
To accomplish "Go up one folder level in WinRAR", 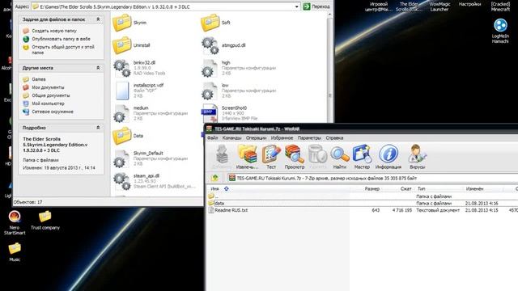I will click(215, 178).
